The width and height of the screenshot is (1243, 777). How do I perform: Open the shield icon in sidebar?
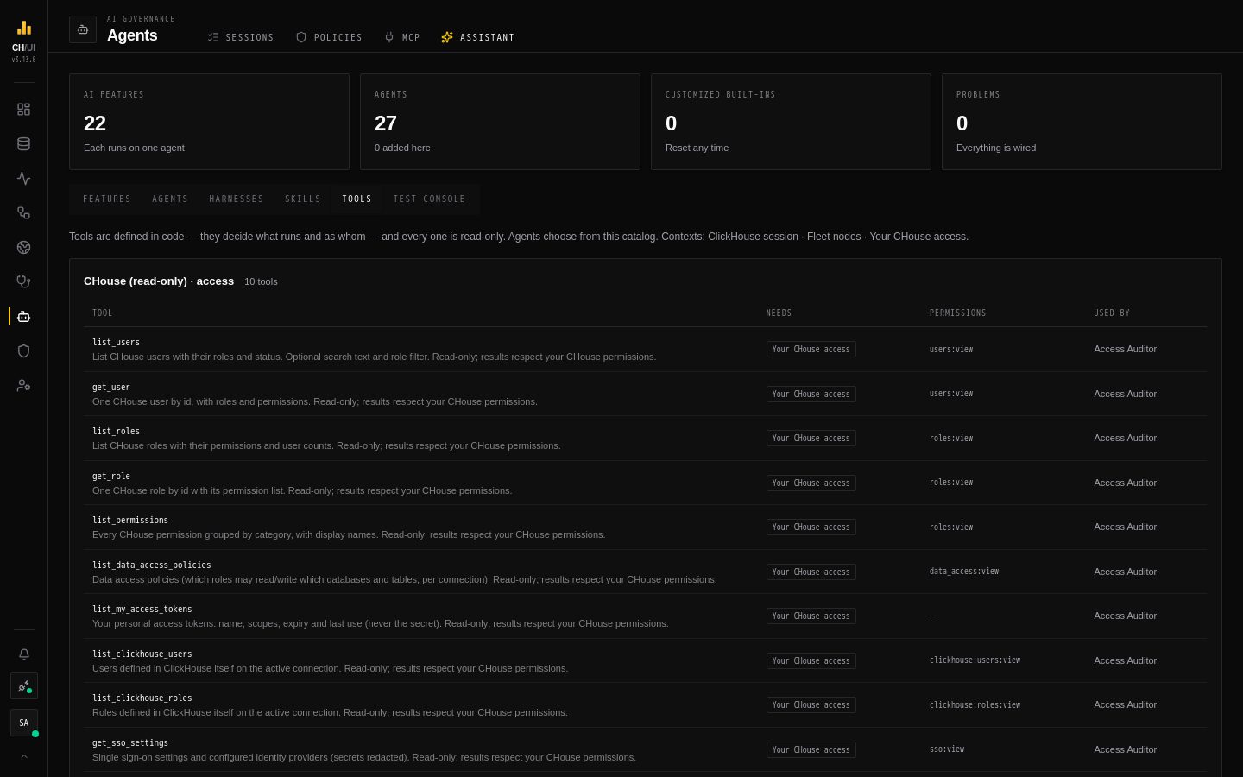pos(24,351)
